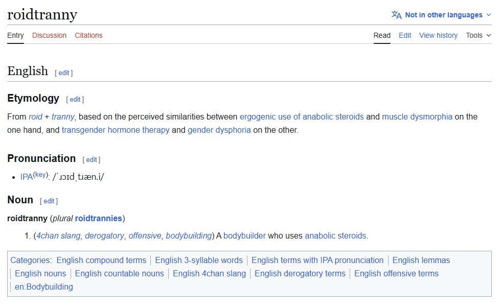Click the IPA transcription text
The width and height of the screenshot is (501, 308).
(78, 177)
